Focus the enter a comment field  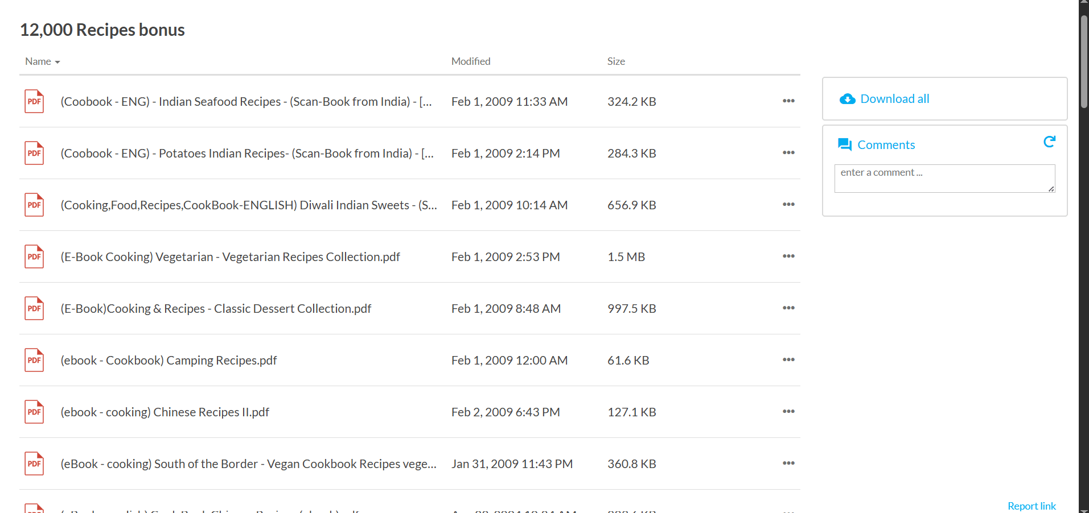pyautogui.click(x=944, y=179)
